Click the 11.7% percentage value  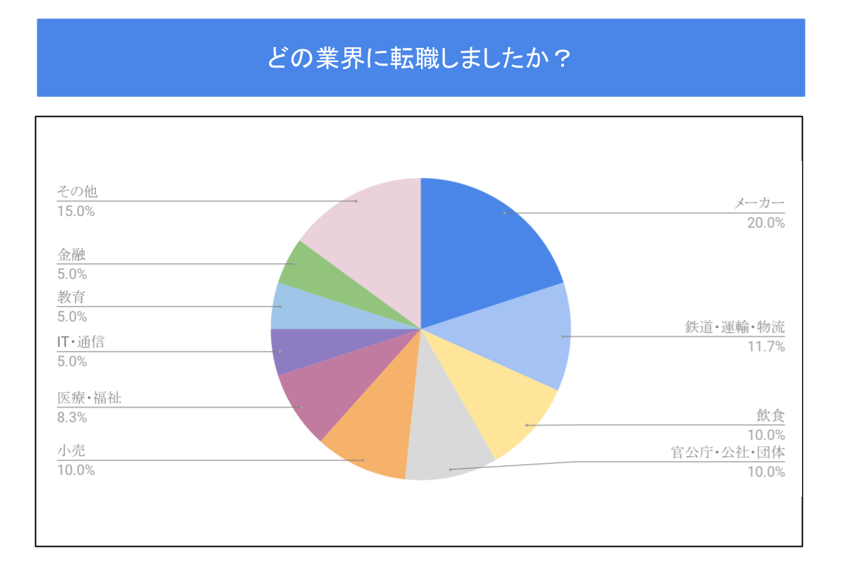click(767, 346)
